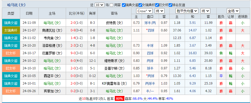Click the 球半/两 handicap on 24-11-09
This screenshot has width=251, height=103.
click(x=150, y=23)
